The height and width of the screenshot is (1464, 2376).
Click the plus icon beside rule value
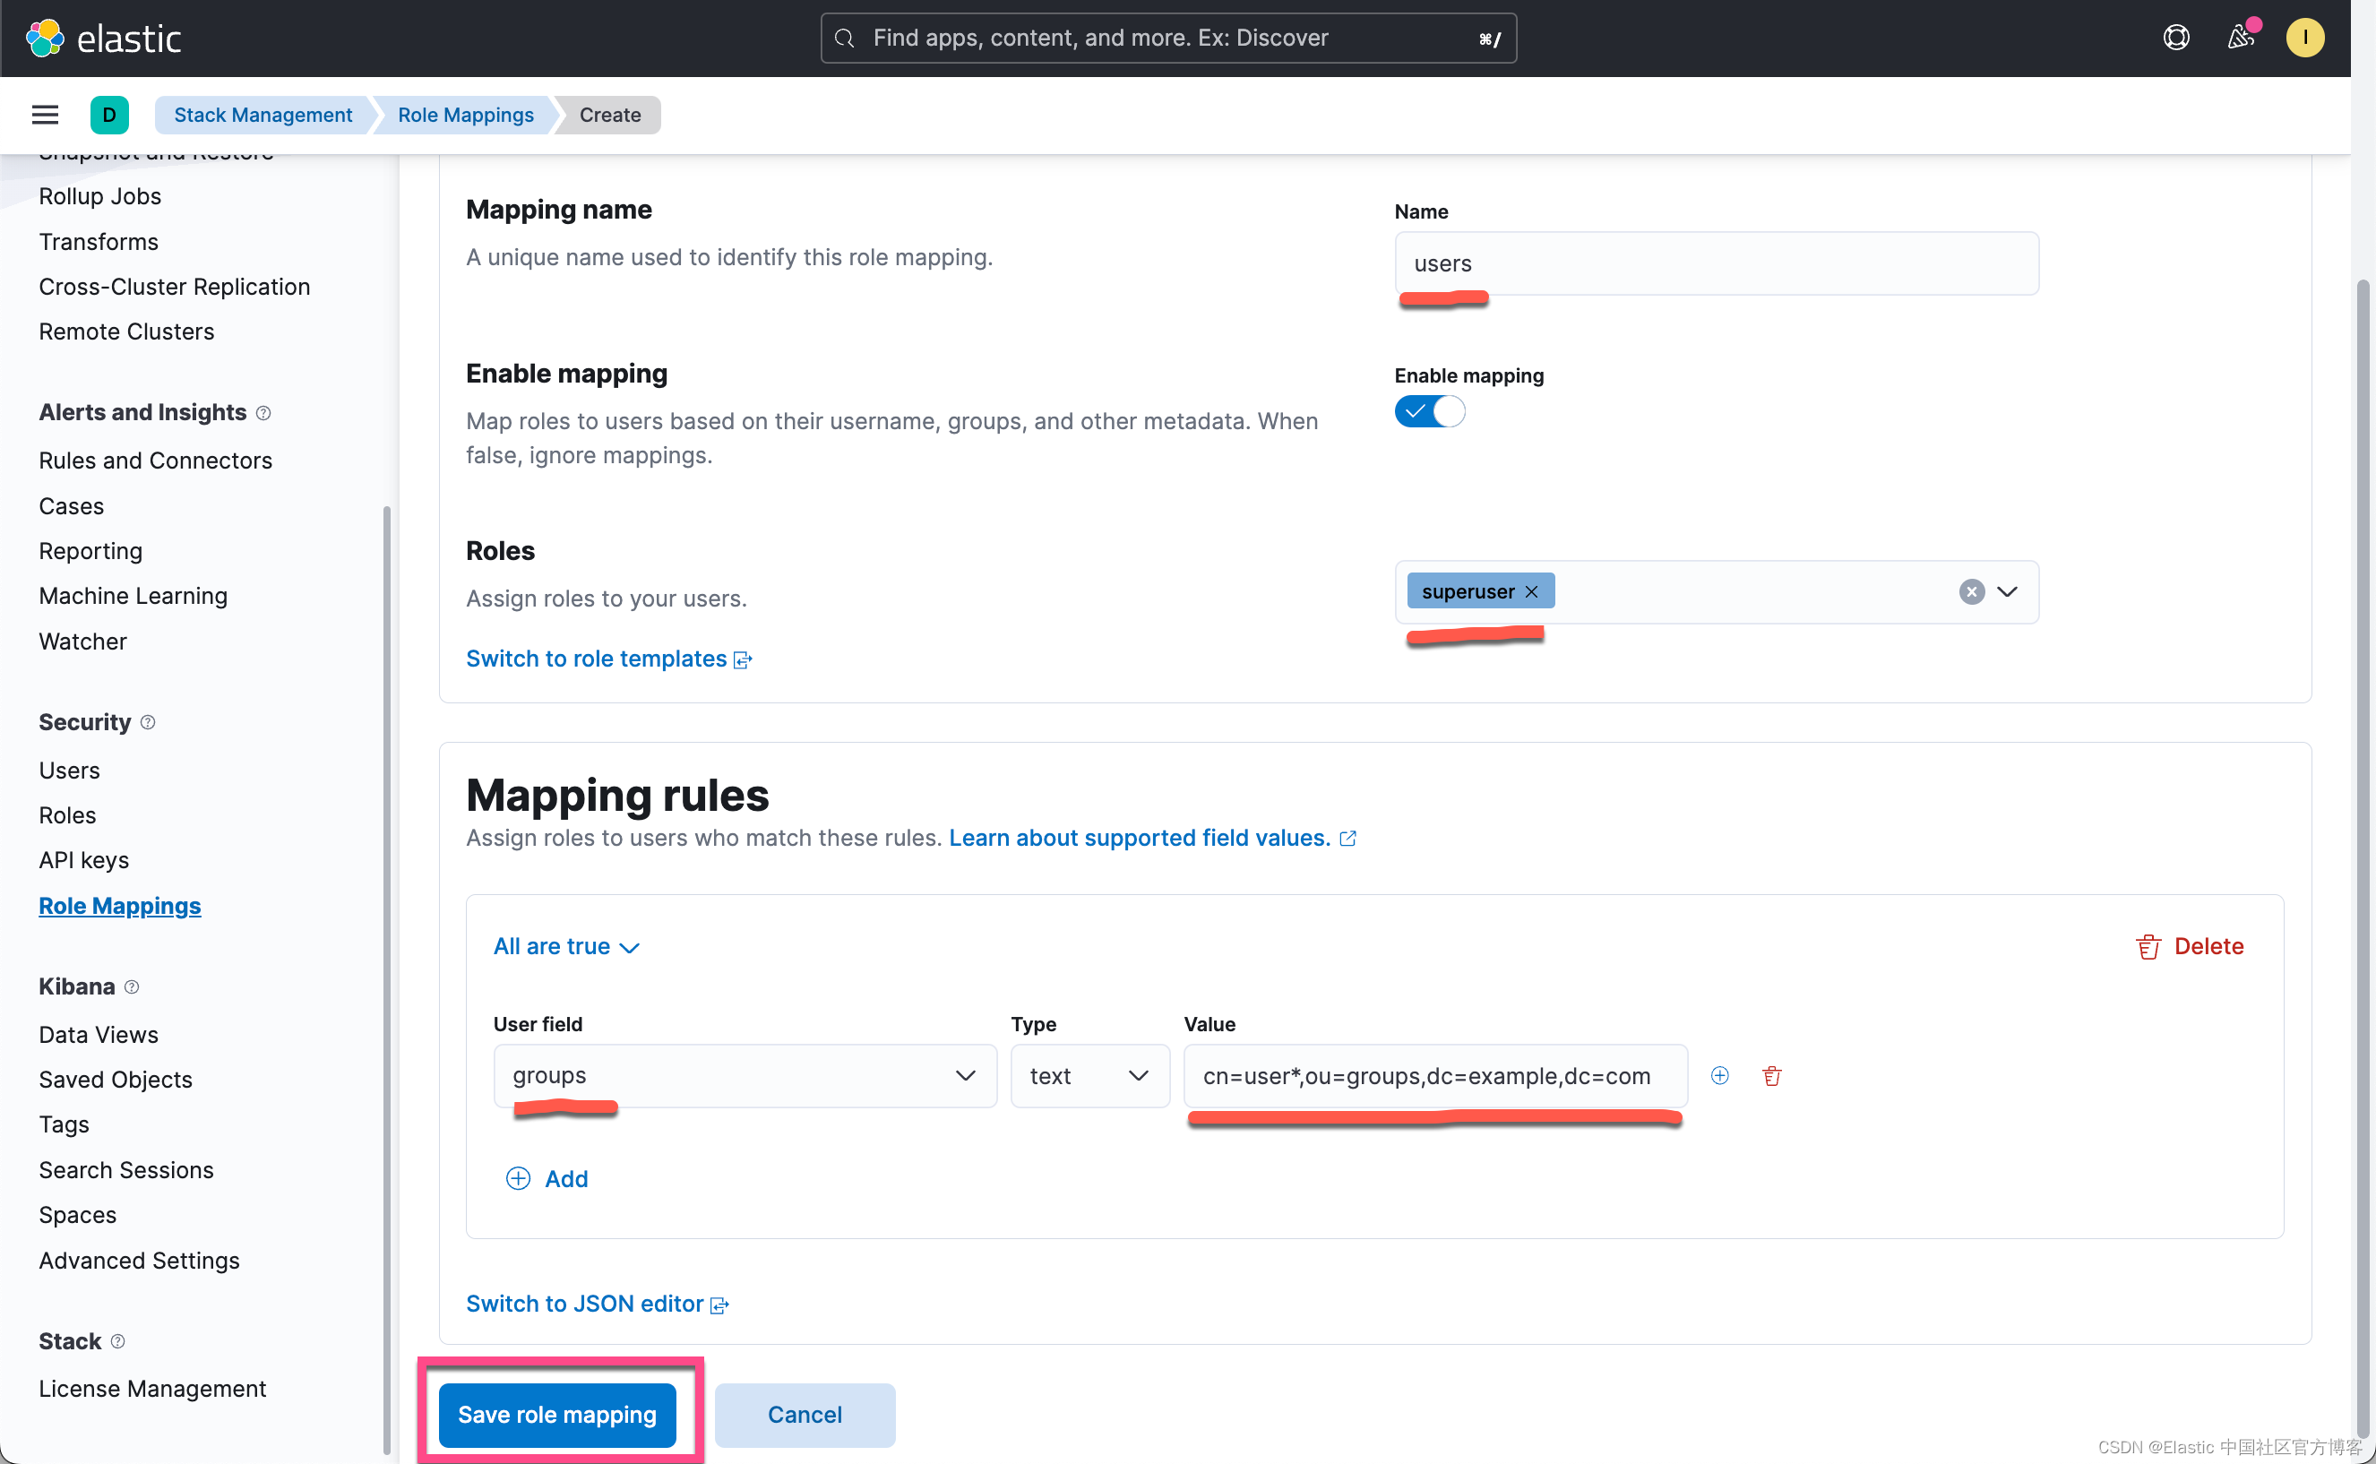pyautogui.click(x=1719, y=1076)
